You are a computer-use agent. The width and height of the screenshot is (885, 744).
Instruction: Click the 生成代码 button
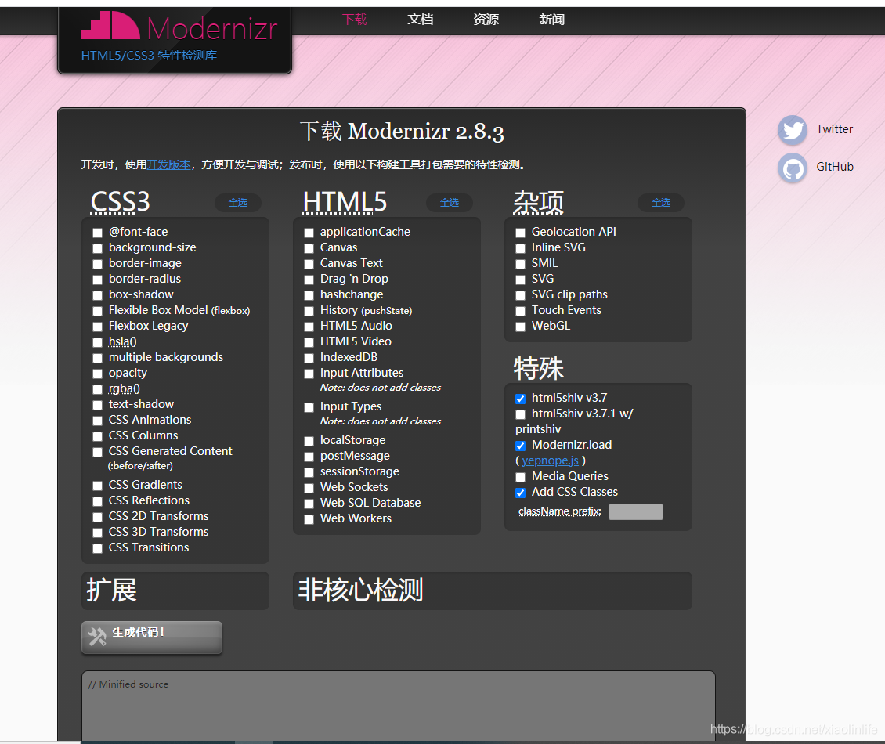tap(152, 637)
